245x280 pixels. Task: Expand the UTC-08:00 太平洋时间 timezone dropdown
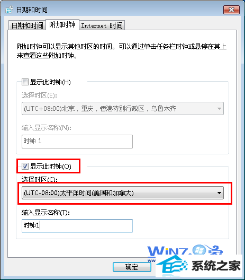(123, 193)
